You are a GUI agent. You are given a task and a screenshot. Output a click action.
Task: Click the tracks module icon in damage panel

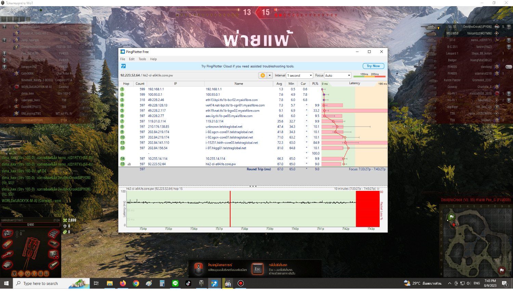(53, 234)
